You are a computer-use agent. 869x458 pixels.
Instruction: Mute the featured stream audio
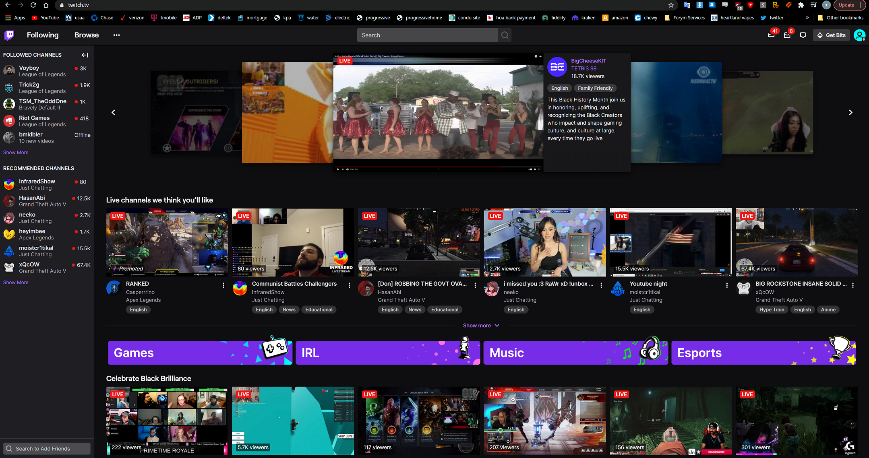pos(347,169)
